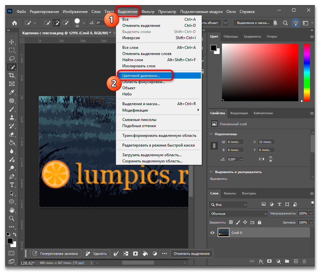Click the Выделение и маска... button

tap(253, 23)
